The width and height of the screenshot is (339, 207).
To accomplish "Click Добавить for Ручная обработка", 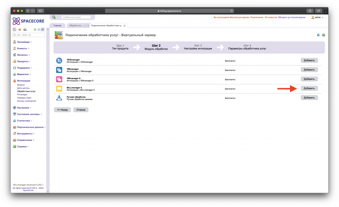I will [x=309, y=98].
